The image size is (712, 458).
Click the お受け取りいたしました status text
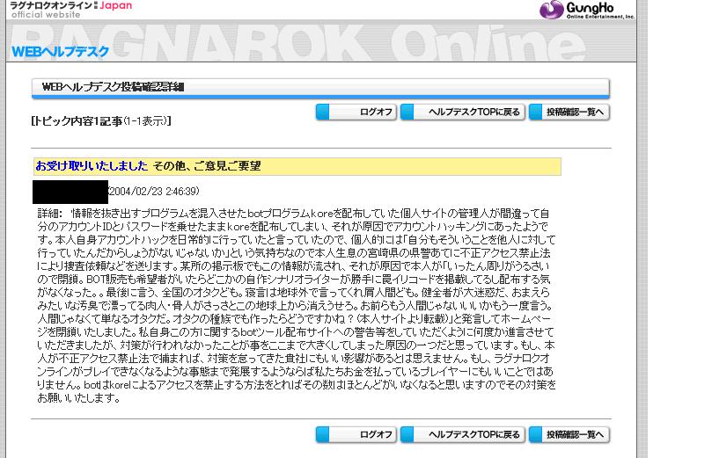click(92, 166)
